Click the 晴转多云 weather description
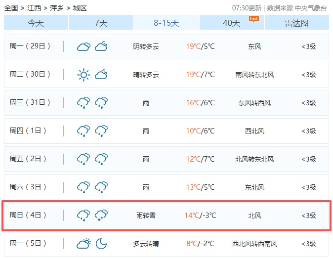 pos(146,75)
